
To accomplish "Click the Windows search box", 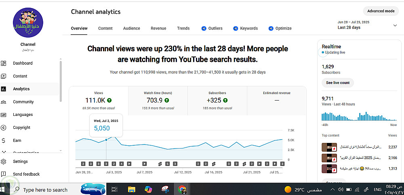I will point(45,190).
